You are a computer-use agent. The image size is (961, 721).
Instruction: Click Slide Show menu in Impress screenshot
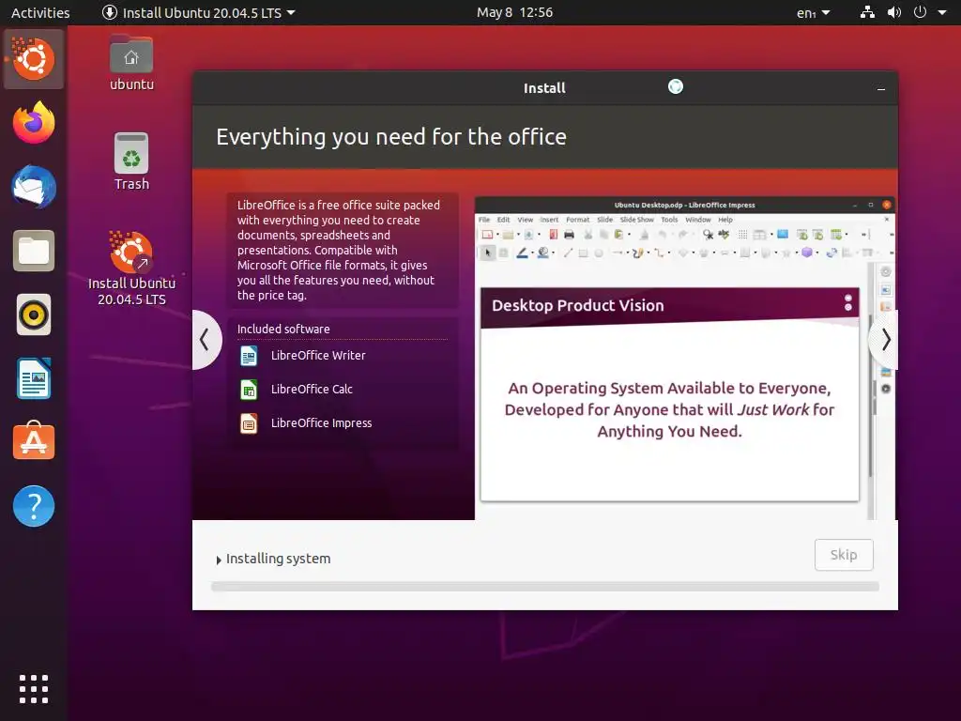coord(637,220)
